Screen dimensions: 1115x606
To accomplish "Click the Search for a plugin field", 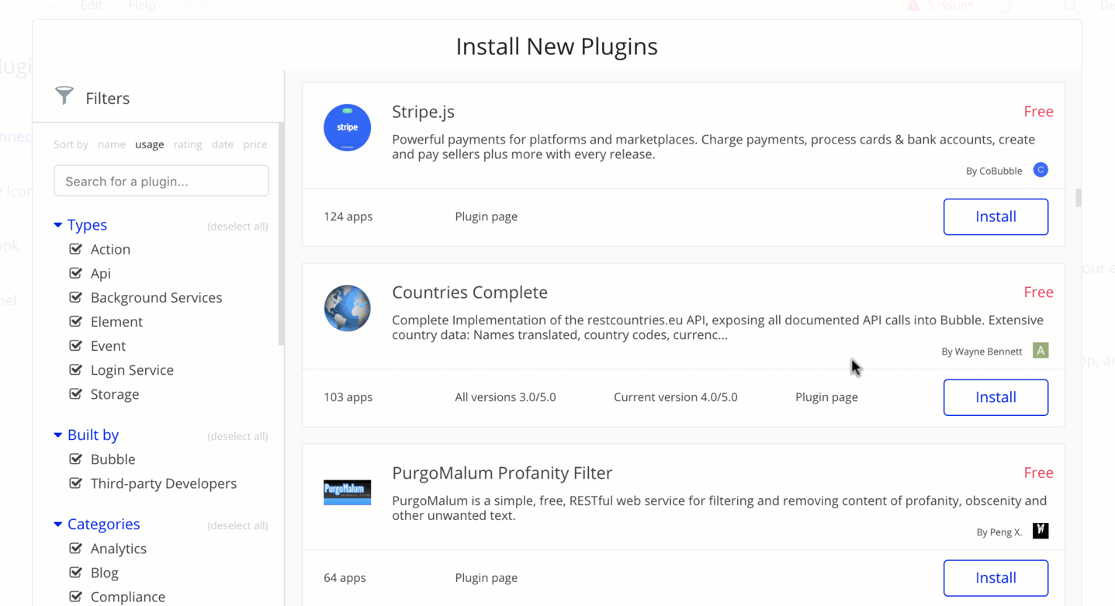I will point(161,181).
